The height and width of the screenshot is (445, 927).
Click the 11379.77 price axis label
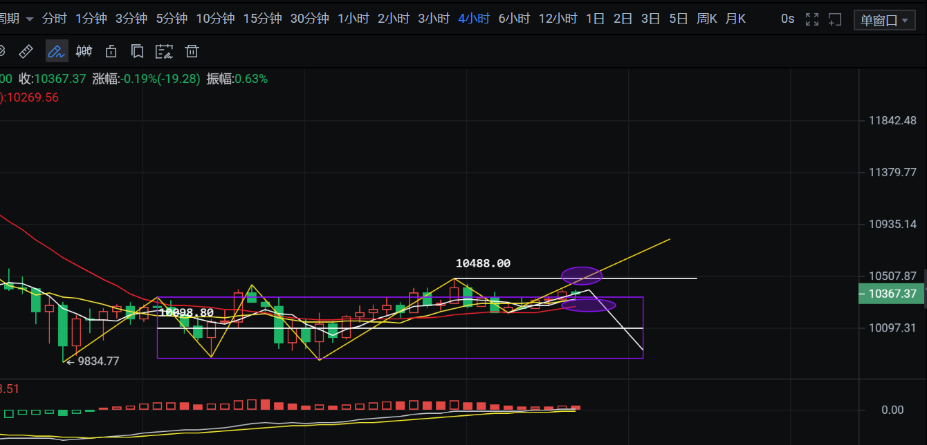(x=892, y=172)
